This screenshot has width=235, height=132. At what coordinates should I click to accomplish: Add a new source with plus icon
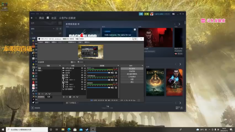(64, 97)
